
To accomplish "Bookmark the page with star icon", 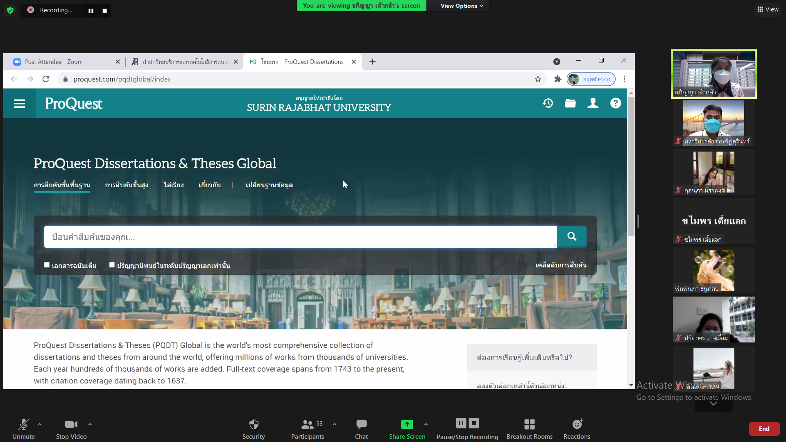I will [x=538, y=79].
